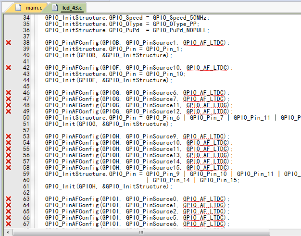
Task: Click the error marker on line 56
Action: click(x=9, y=155)
